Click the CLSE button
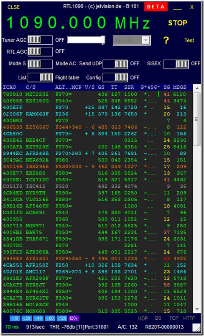 [x=13, y=7]
